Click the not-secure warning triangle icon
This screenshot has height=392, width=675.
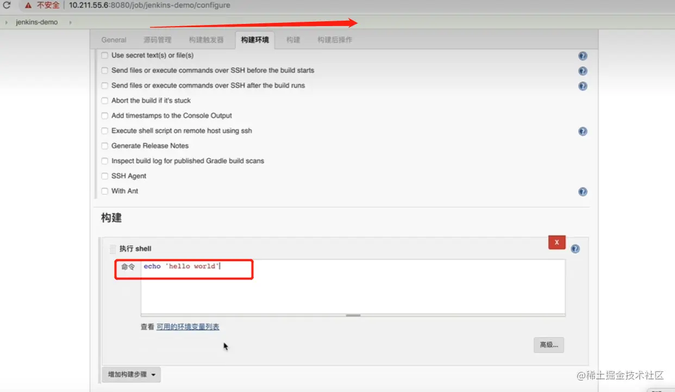(28, 5)
